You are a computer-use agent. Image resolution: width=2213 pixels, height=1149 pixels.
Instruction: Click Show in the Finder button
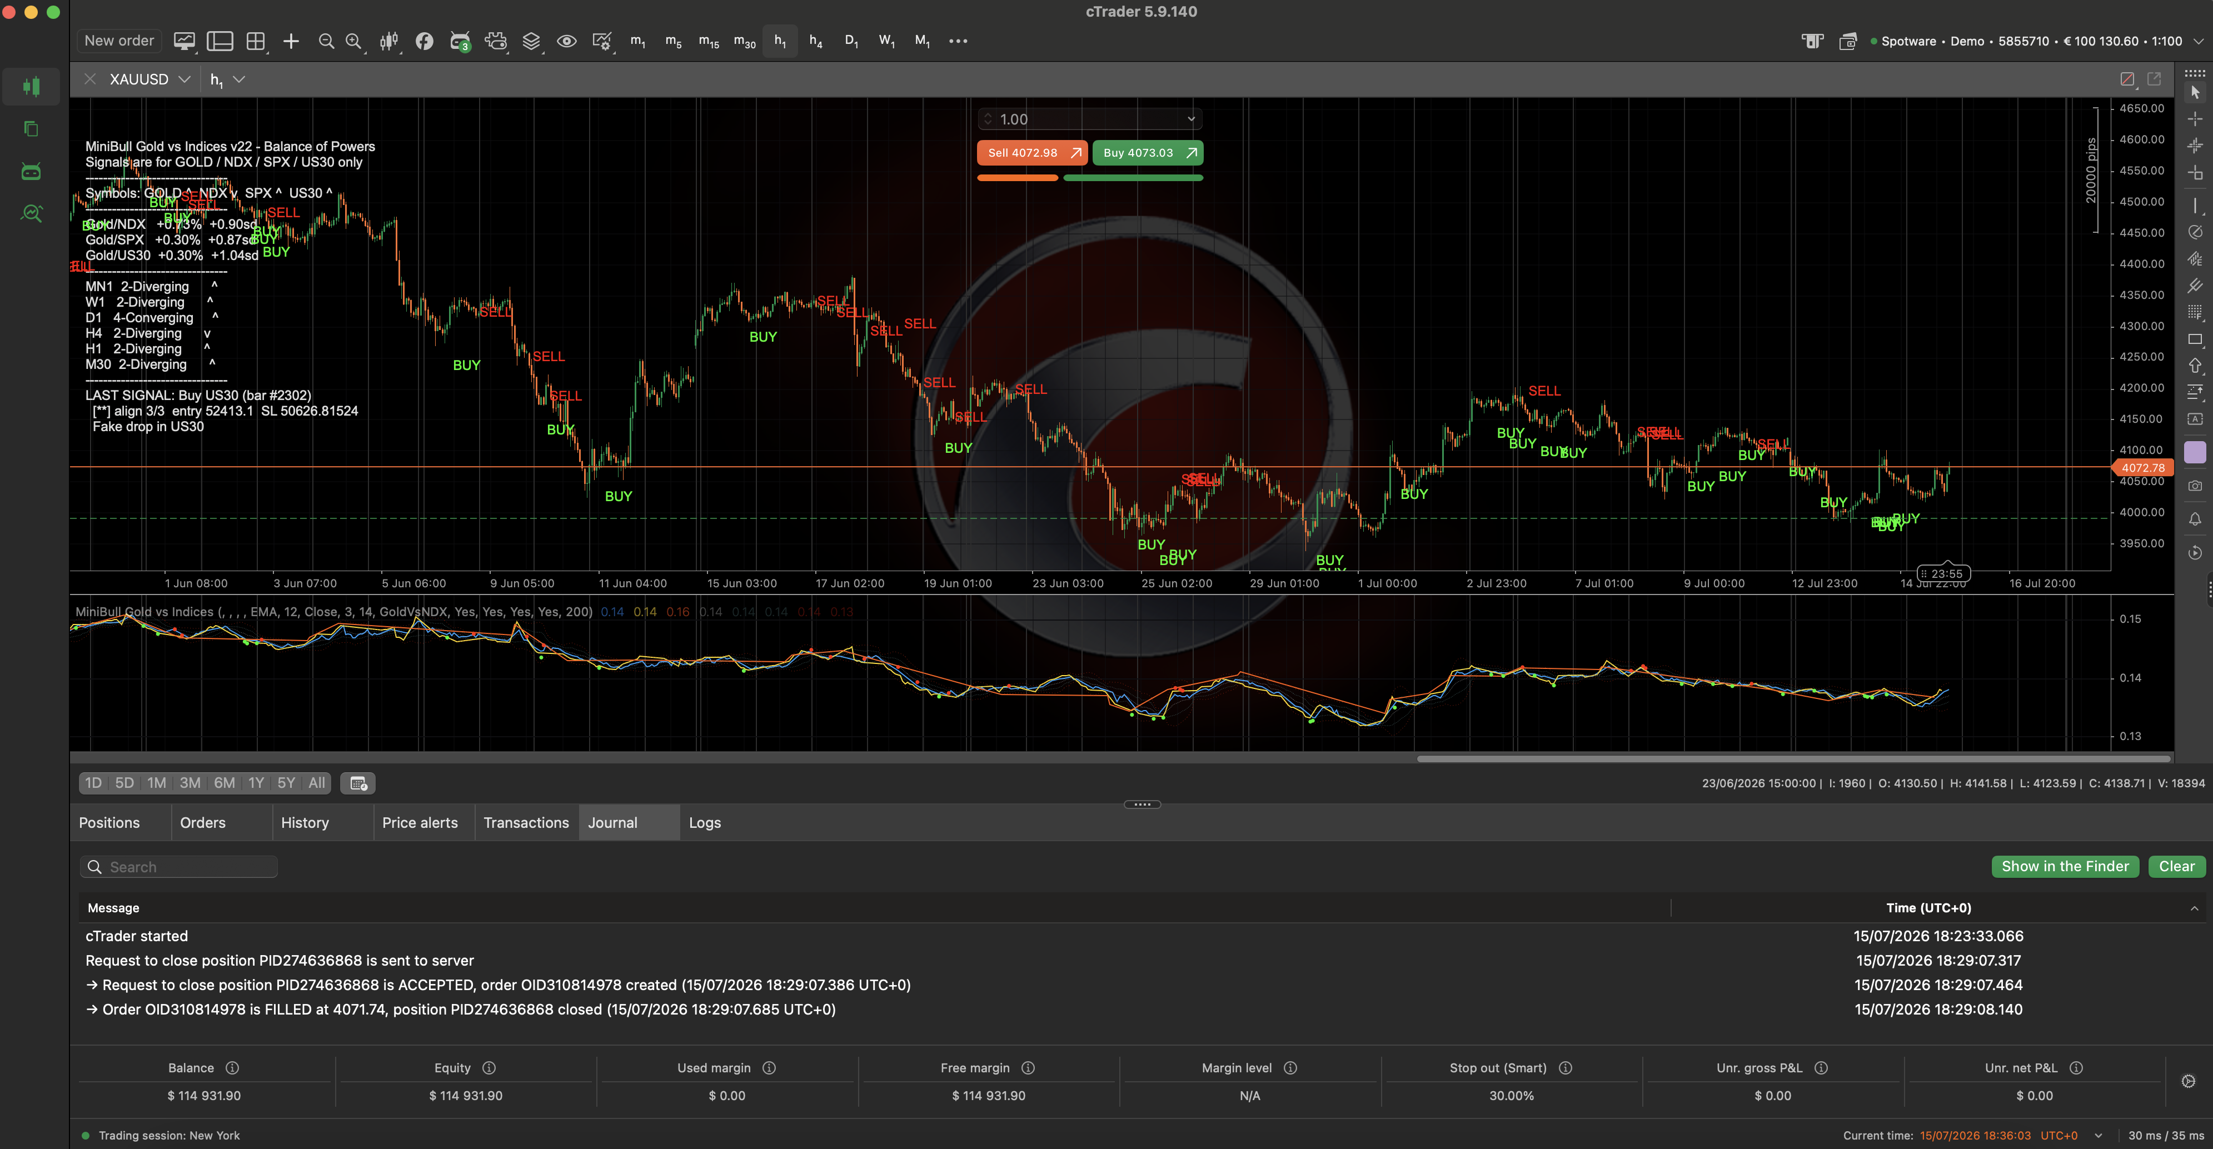[2065, 867]
